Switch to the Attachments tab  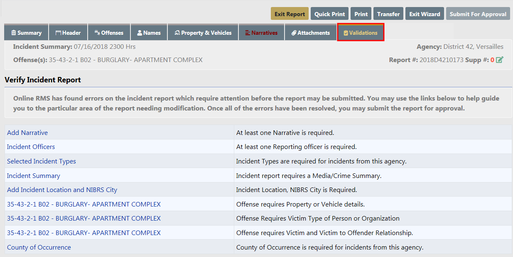pyautogui.click(x=310, y=33)
